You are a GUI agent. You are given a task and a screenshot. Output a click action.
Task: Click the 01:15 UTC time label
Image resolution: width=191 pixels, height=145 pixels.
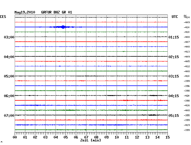[x=174, y=37]
